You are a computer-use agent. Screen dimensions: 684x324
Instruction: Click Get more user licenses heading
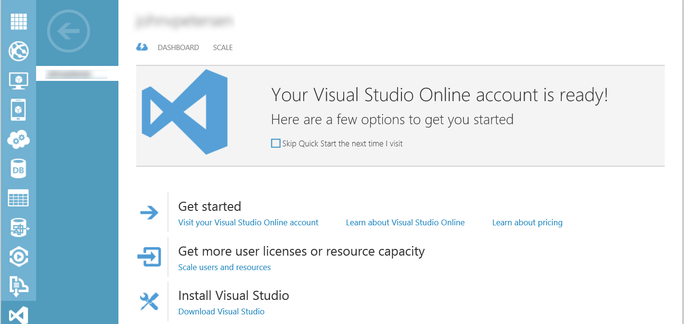(x=301, y=251)
